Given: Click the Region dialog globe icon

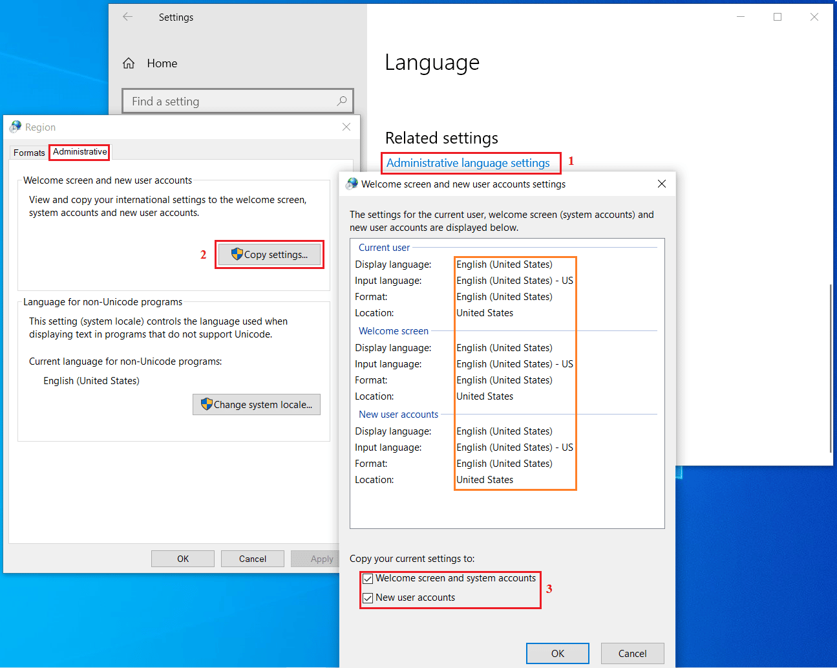Looking at the screenshot, I should [x=16, y=127].
